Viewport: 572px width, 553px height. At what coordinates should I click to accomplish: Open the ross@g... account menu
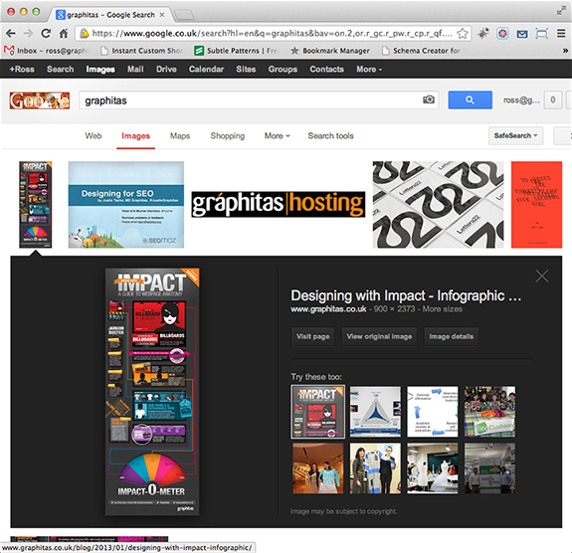521,99
